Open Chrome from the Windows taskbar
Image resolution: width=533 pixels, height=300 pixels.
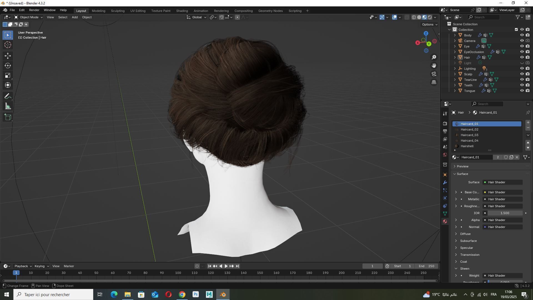coord(182,294)
